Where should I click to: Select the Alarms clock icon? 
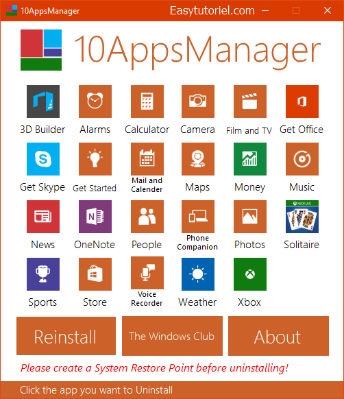point(95,101)
